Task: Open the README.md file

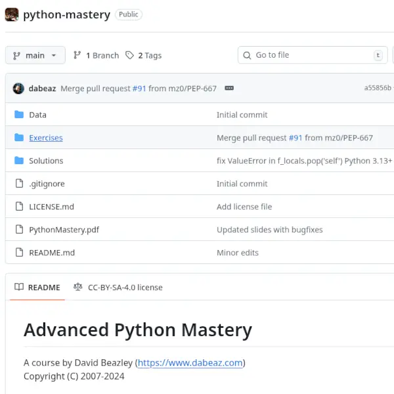Action: tap(52, 253)
